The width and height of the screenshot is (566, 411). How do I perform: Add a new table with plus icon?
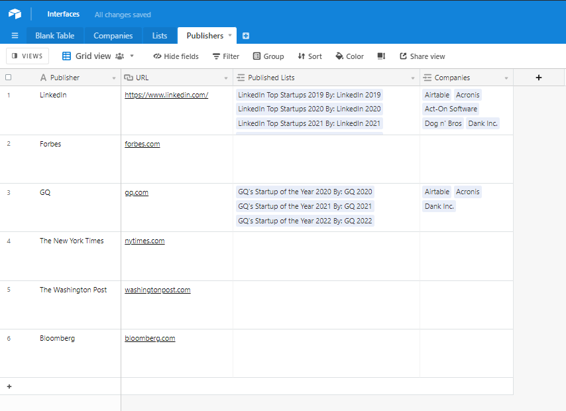pos(246,36)
